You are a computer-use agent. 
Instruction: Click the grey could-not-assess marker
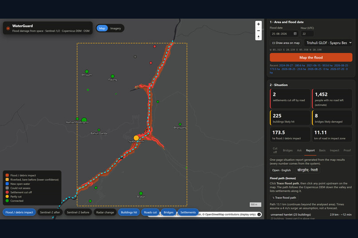click(135, 57)
